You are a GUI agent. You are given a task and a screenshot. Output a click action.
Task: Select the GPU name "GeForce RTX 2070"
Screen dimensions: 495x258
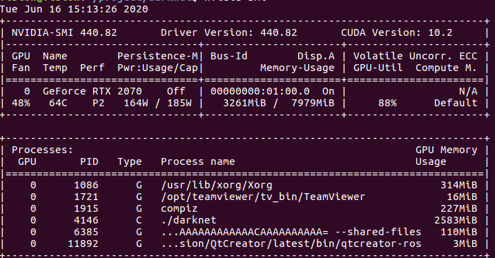pos(93,92)
